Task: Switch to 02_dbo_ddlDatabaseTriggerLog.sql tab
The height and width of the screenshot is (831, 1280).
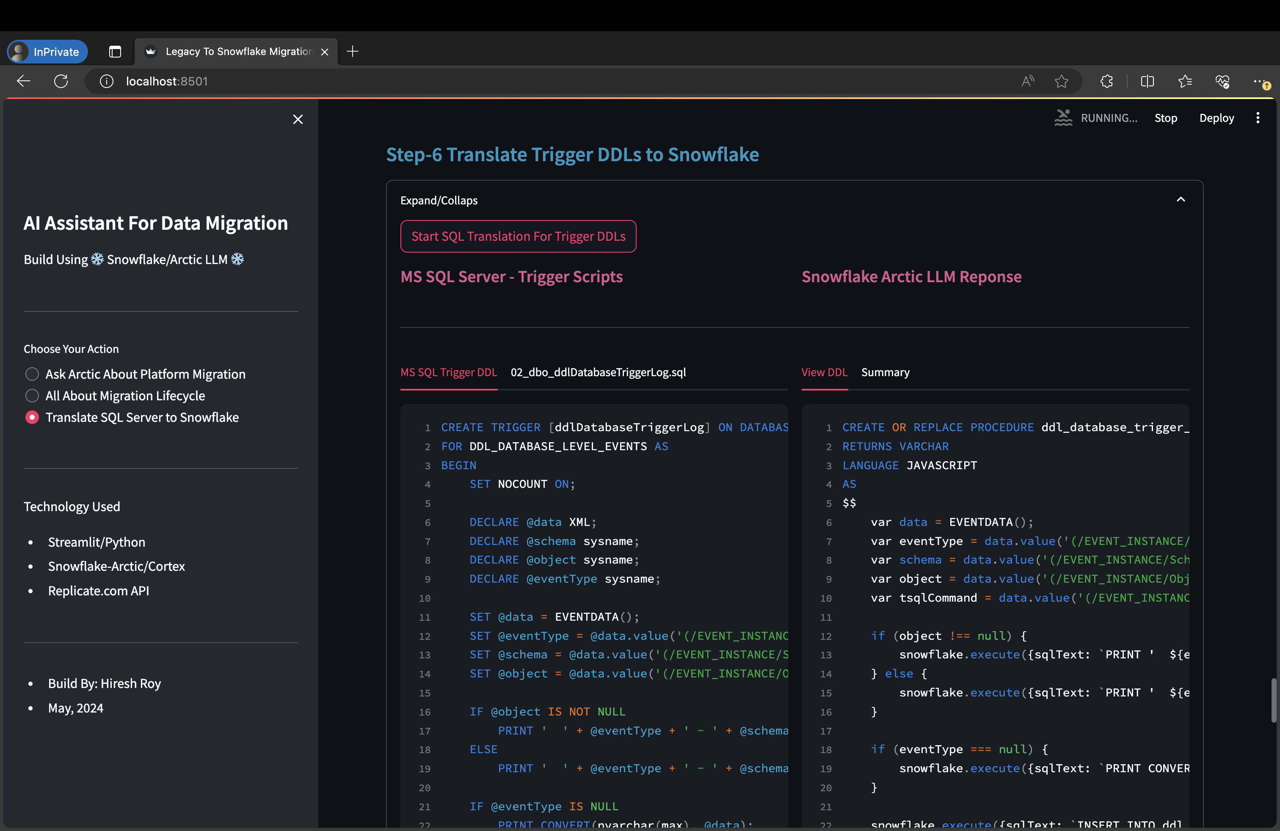Action: [x=598, y=372]
